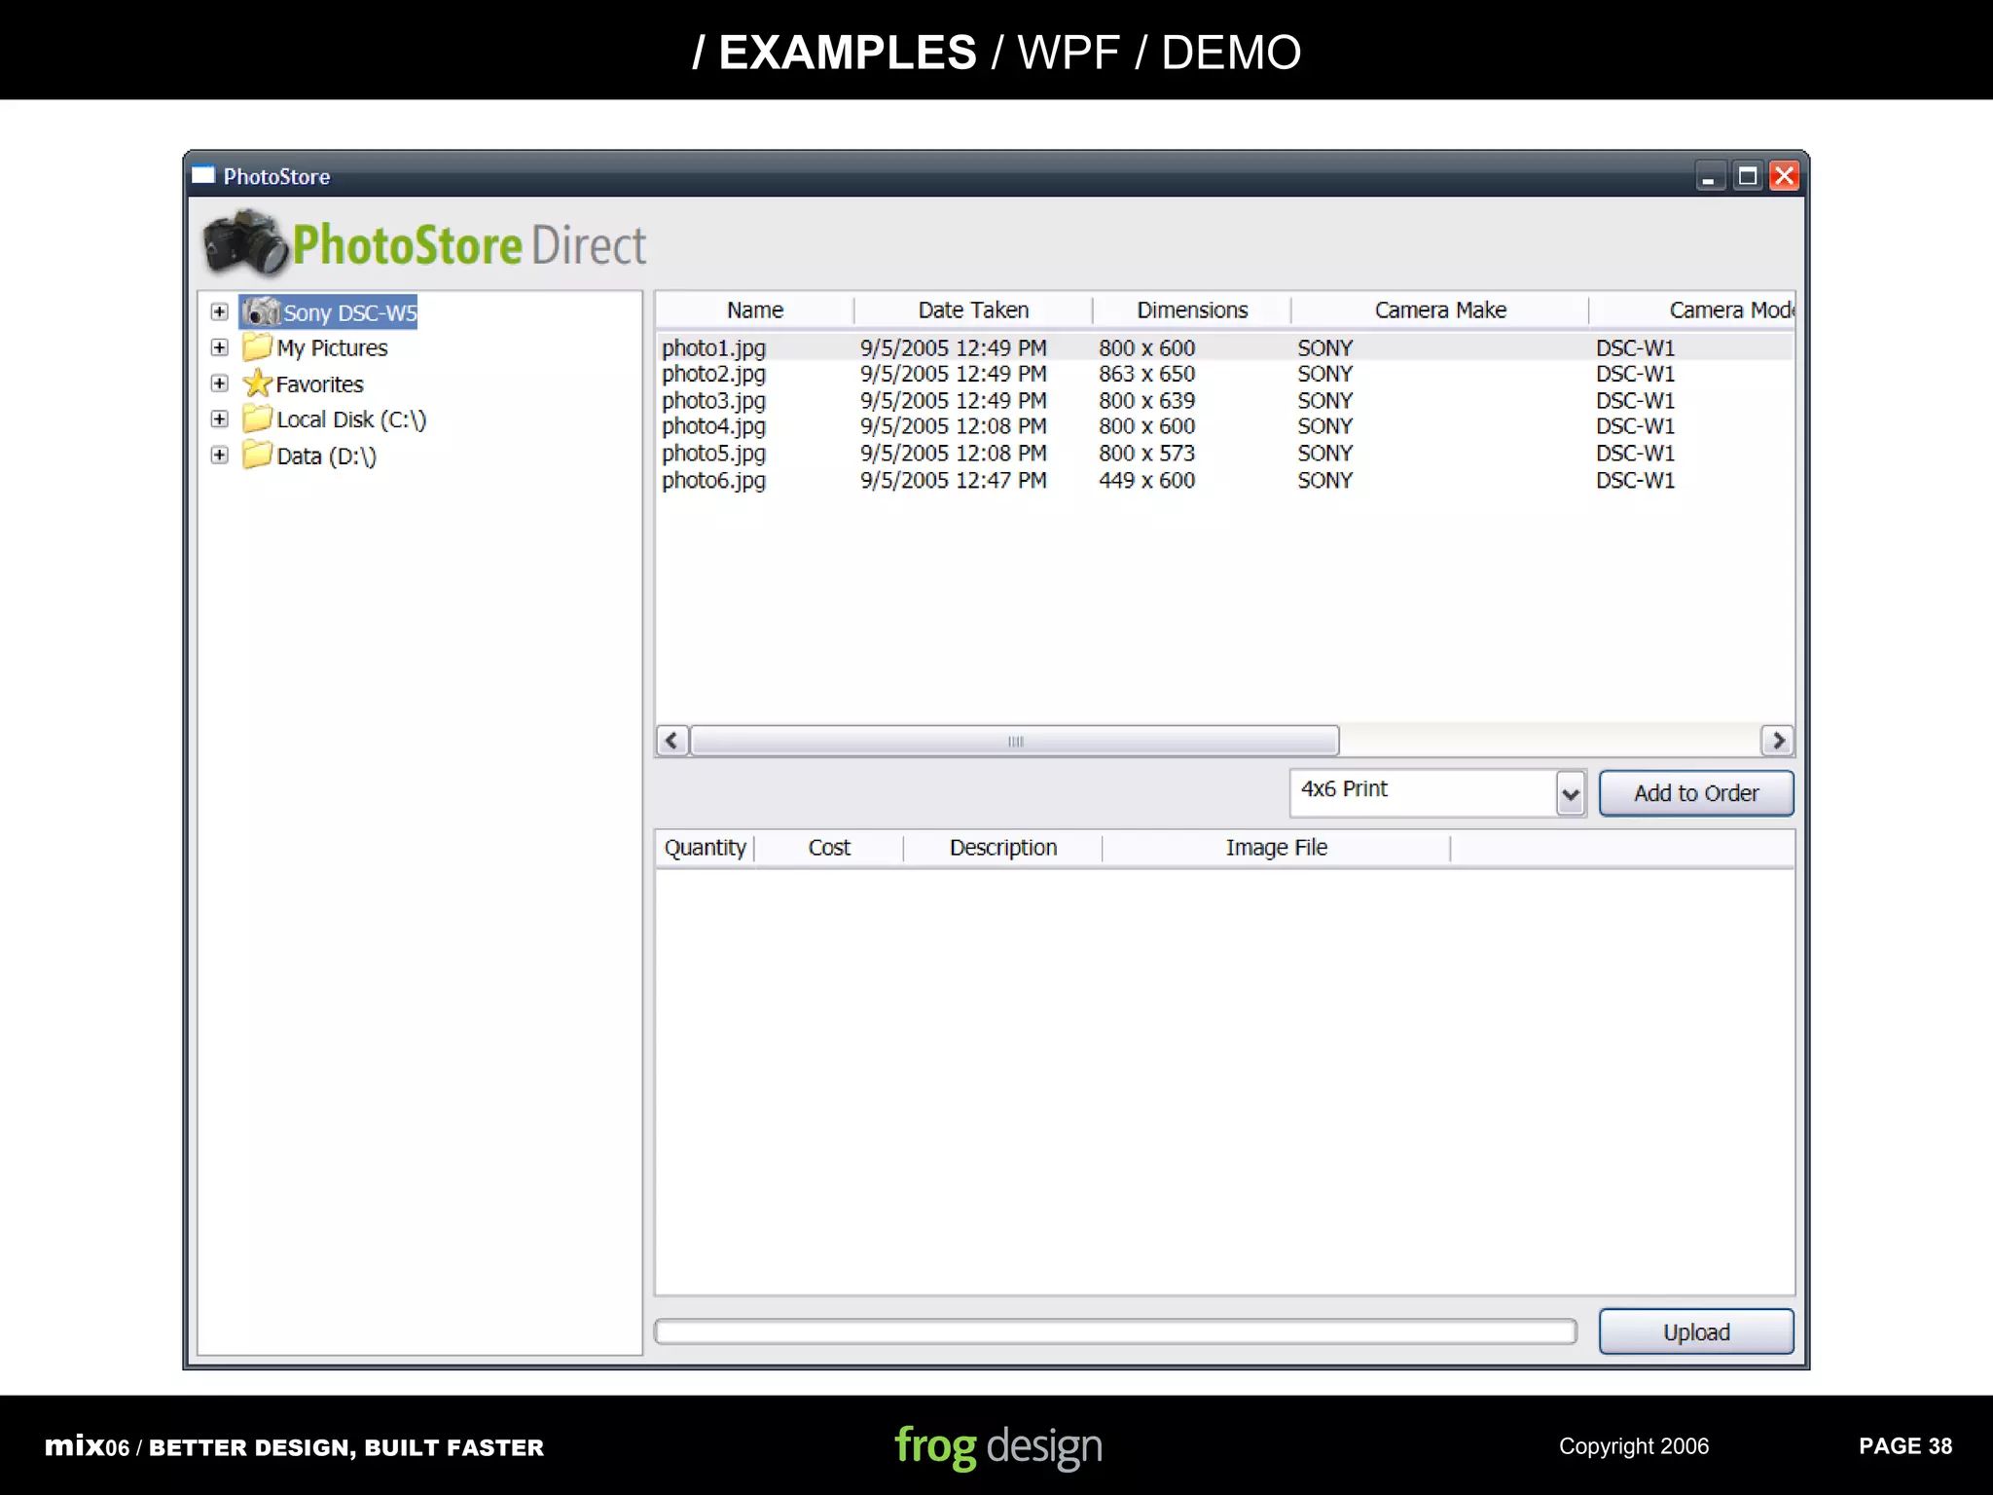Screen dimensions: 1993x1495
Task: Select photo4.jpg in the file list
Action: (713, 426)
